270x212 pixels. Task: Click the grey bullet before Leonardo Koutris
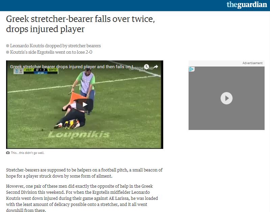pos(7,46)
